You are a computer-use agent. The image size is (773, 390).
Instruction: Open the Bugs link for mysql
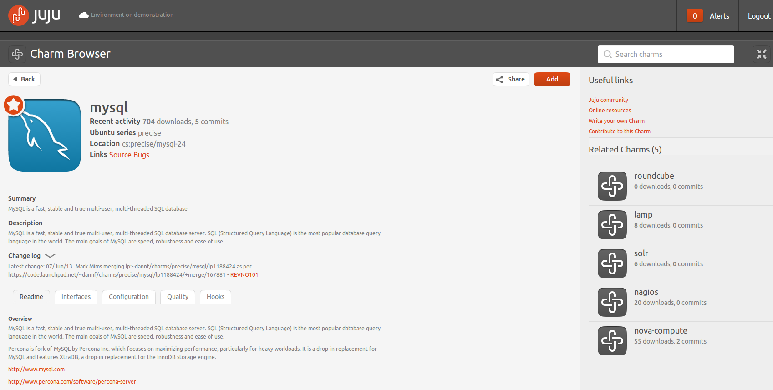(141, 155)
